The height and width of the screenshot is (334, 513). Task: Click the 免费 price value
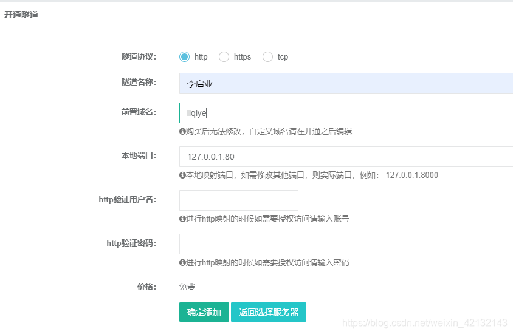point(187,287)
